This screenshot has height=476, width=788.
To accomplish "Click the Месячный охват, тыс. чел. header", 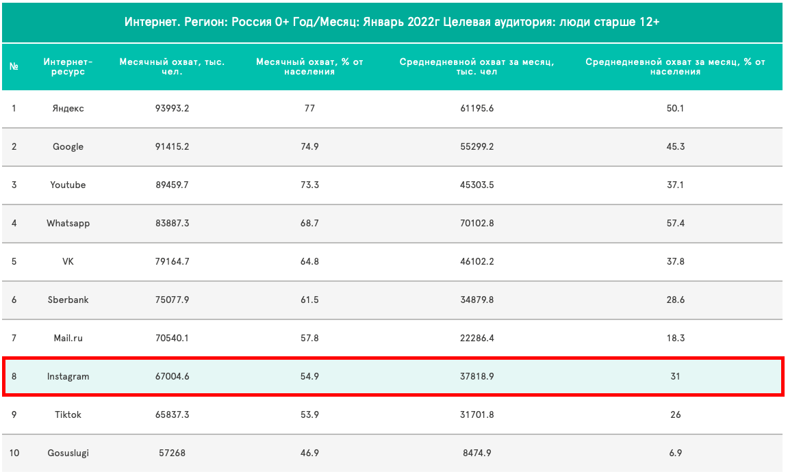I will (x=172, y=67).
